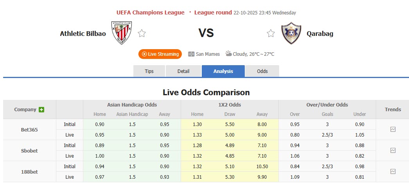Click the cloudy weather icon

228,54
